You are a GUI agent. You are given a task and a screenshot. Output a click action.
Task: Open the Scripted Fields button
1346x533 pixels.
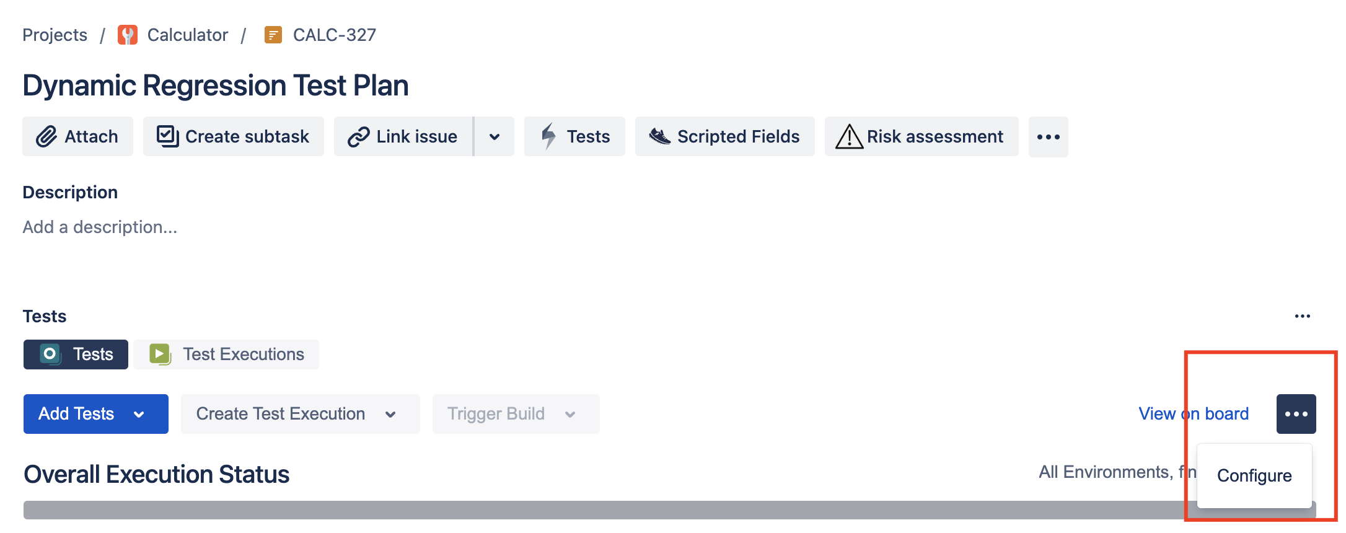click(x=724, y=136)
